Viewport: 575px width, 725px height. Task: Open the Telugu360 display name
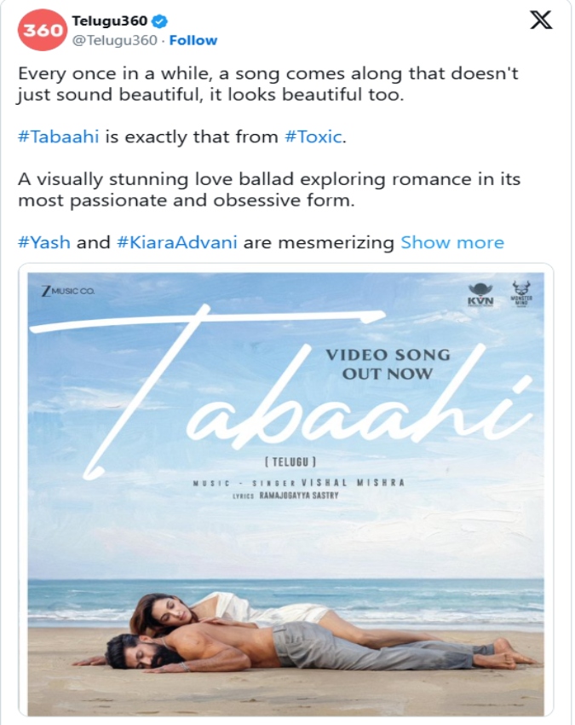point(110,20)
